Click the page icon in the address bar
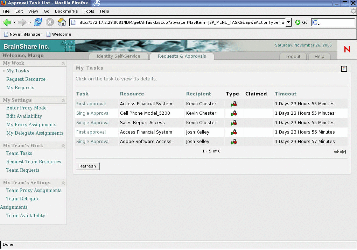Screen dimensions: 357x250 click(x=73, y=22)
